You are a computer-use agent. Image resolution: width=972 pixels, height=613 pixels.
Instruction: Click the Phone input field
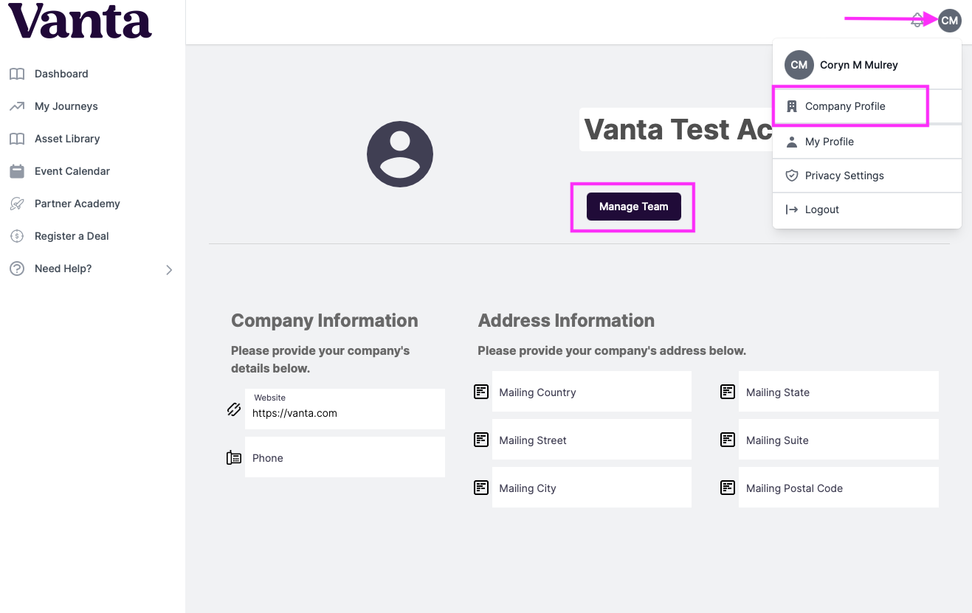[x=345, y=457]
